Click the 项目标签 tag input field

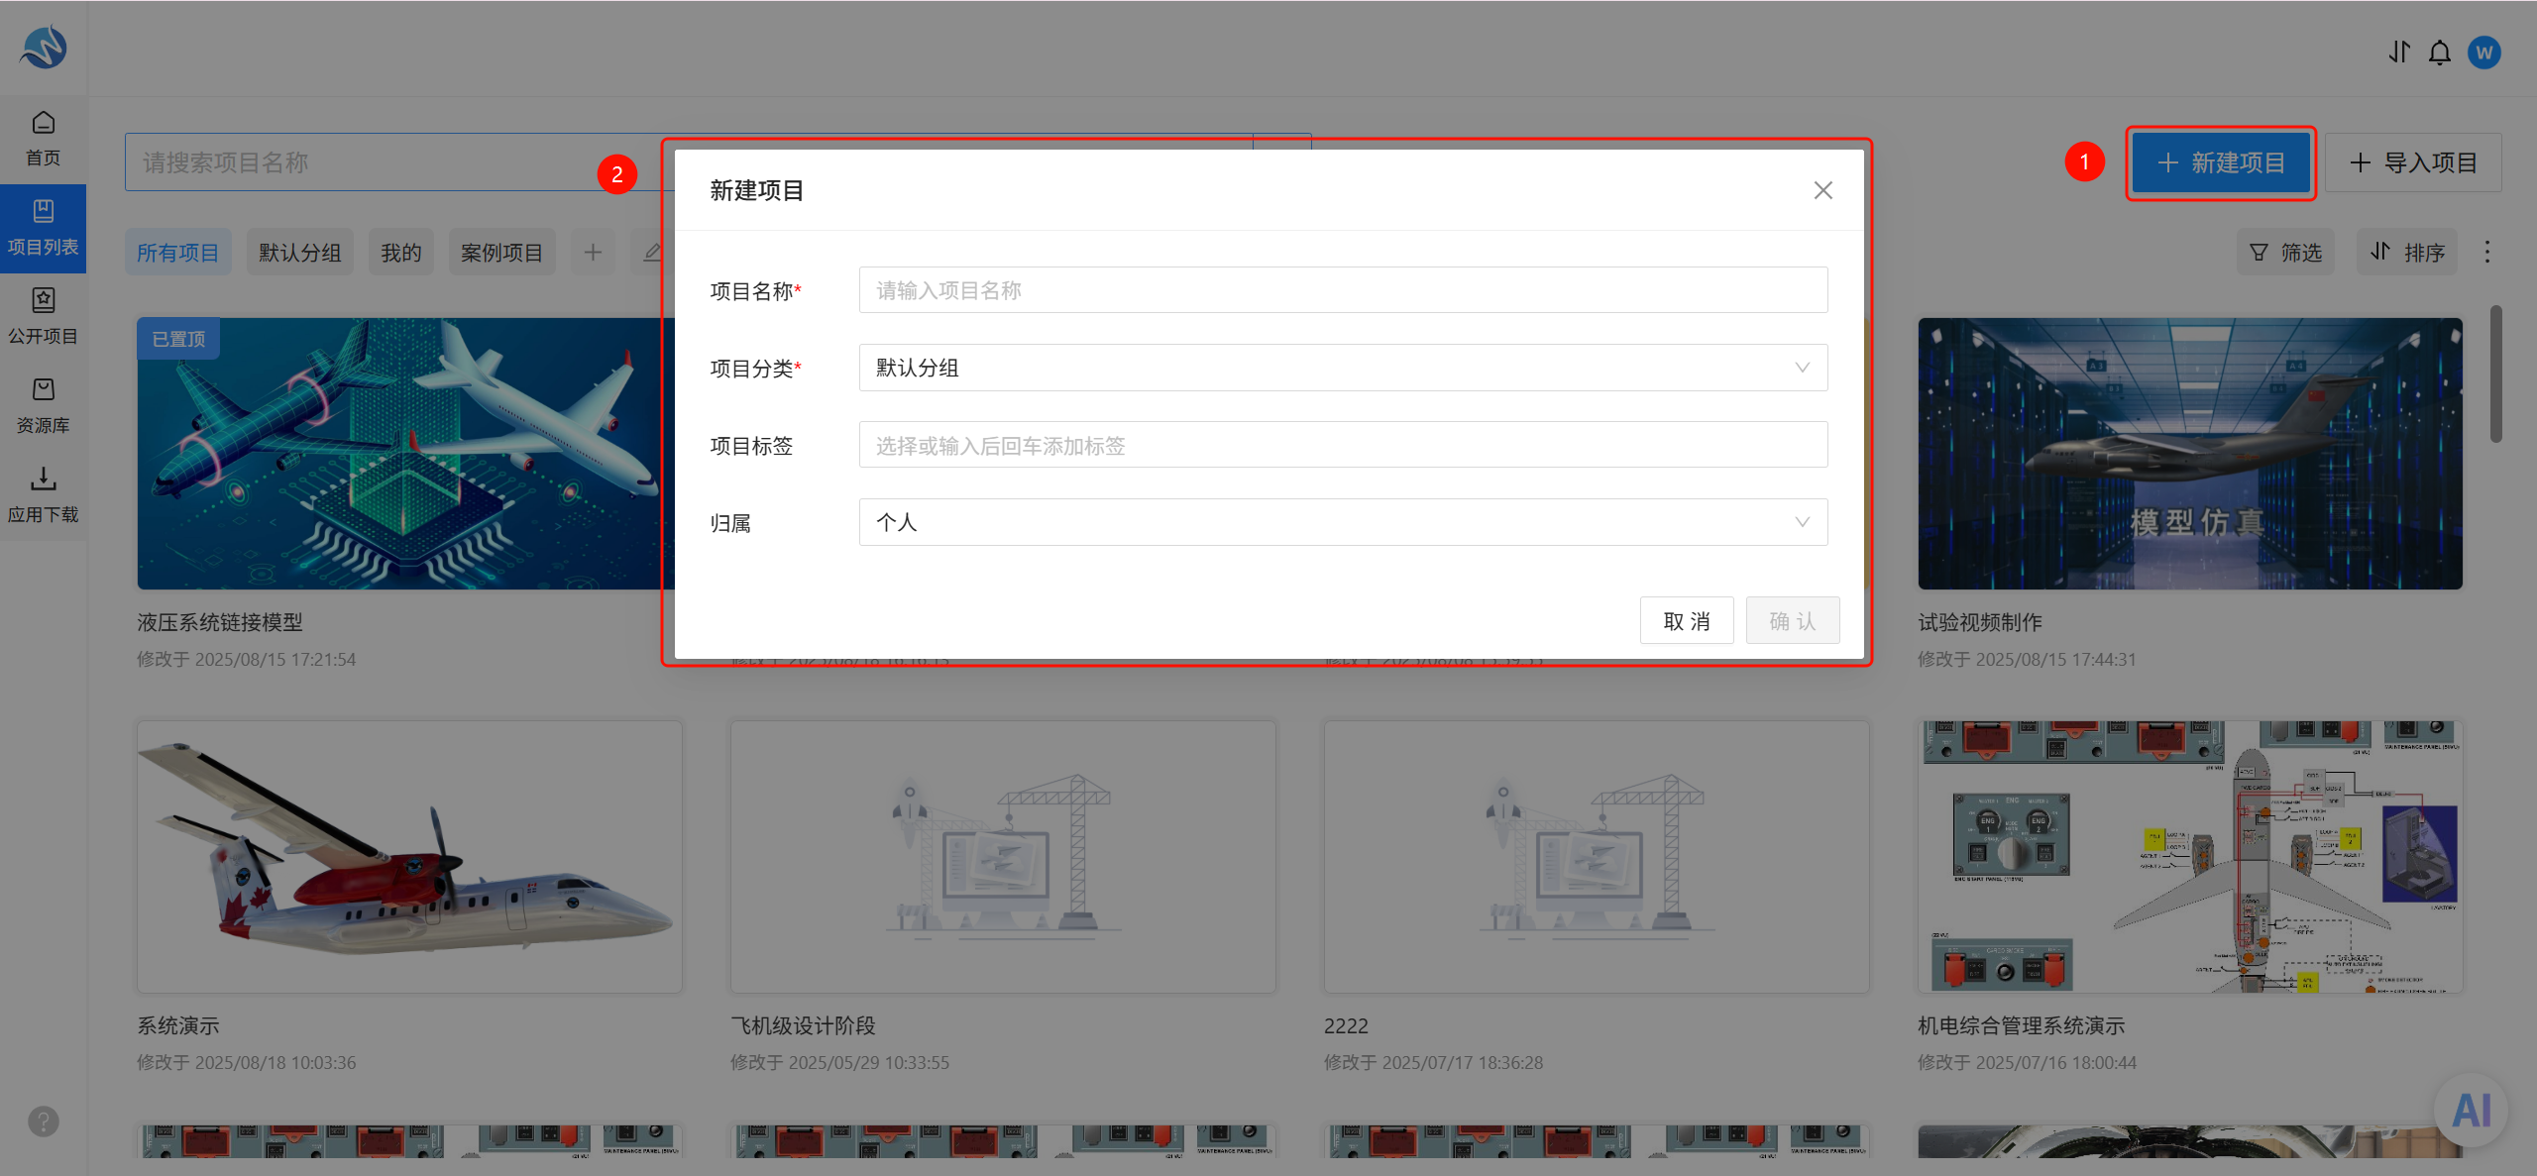point(1343,445)
